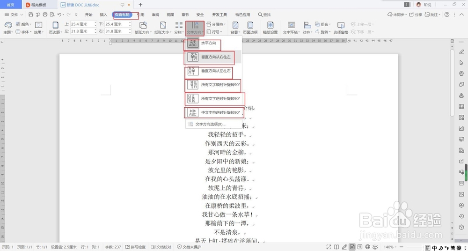This screenshot has height=251, width=468.
Task: Switch to the 开始 ribbon tab
Action: (x=88, y=15)
